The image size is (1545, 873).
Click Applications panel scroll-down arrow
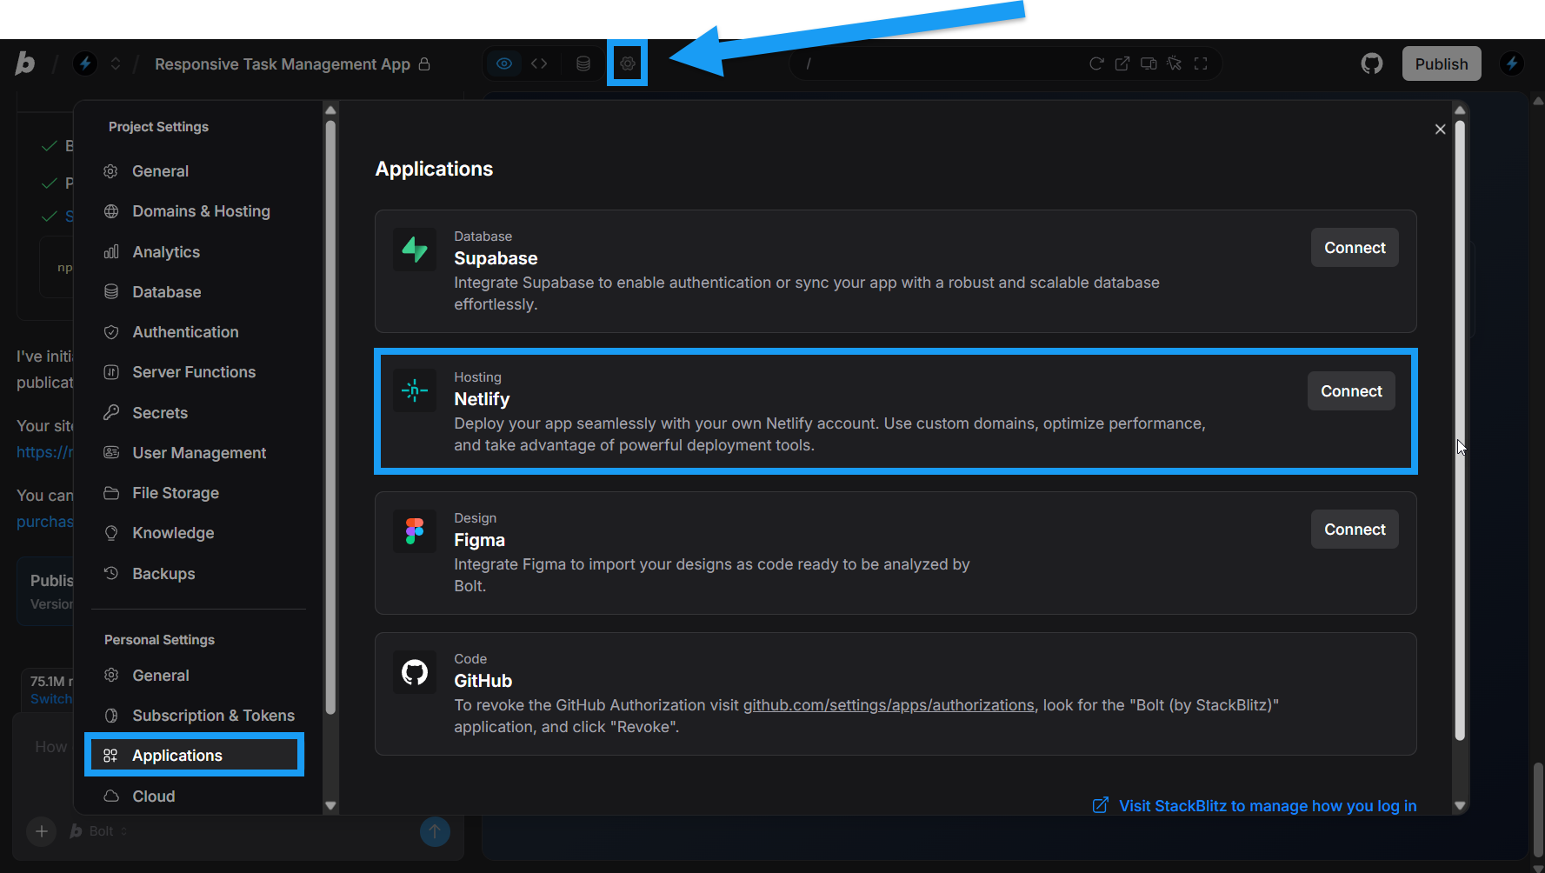point(1460,806)
